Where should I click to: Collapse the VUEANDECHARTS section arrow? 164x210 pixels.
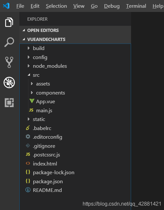click(24, 39)
